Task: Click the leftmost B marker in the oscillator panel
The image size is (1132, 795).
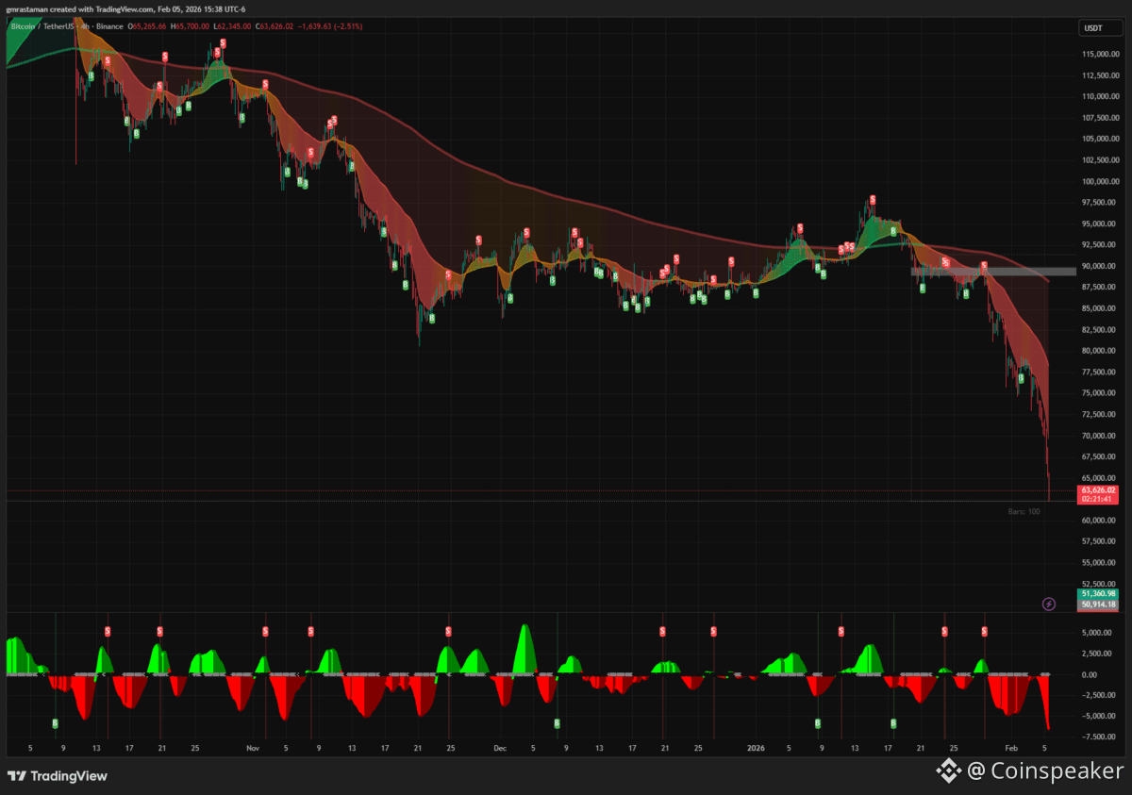Action: click(x=55, y=723)
